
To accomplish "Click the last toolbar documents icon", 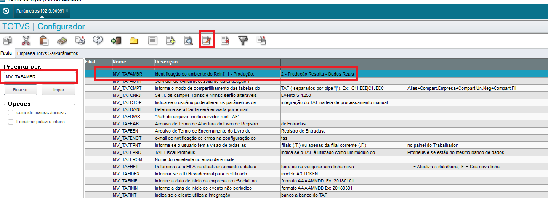I will [261, 41].
